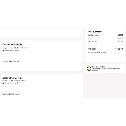Click the Flight price line $180.00
Viewport: 126px width, 126px height.
105,38
